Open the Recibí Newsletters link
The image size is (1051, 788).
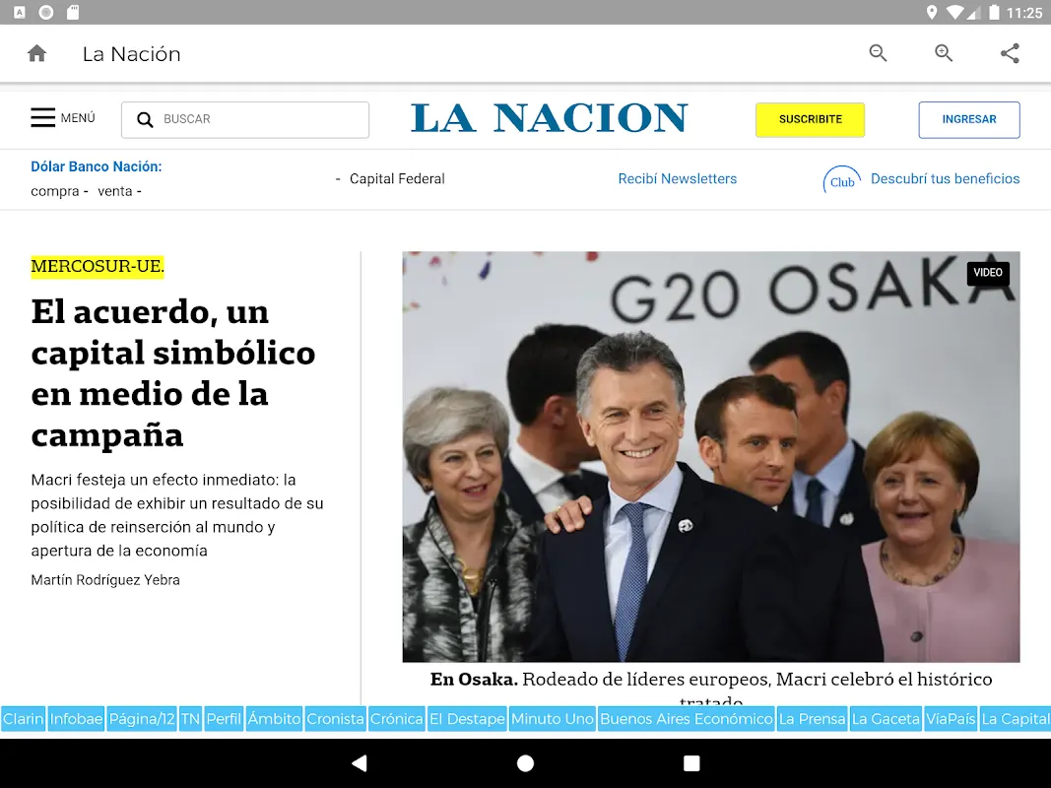(x=677, y=178)
